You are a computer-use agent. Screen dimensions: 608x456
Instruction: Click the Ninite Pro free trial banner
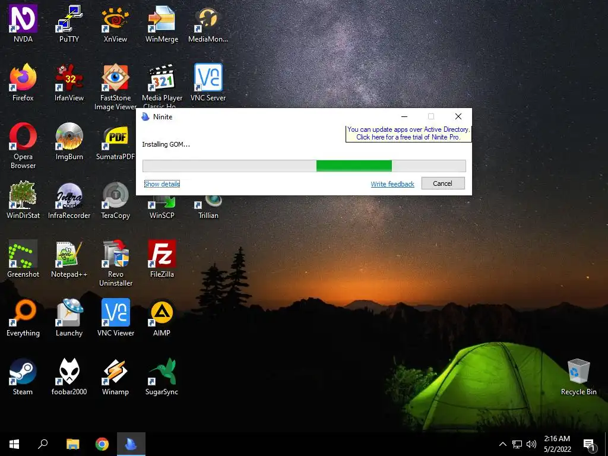click(x=408, y=134)
